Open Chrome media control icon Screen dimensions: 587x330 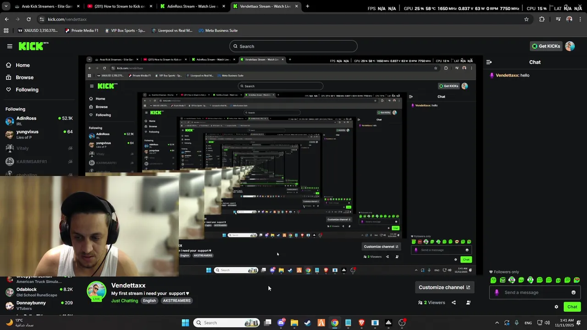pyautogui.click(x=558, y=19)
